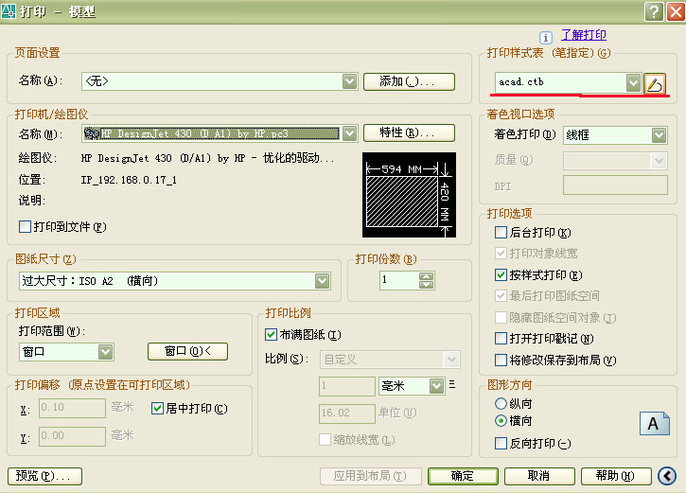Decrease copies with the 打印份数 spinner down arrow
Image resolution: width=686 pixels, height=493 pixels.
[426, 285]
